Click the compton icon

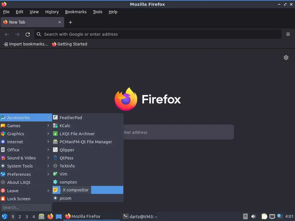coord(55,182)
